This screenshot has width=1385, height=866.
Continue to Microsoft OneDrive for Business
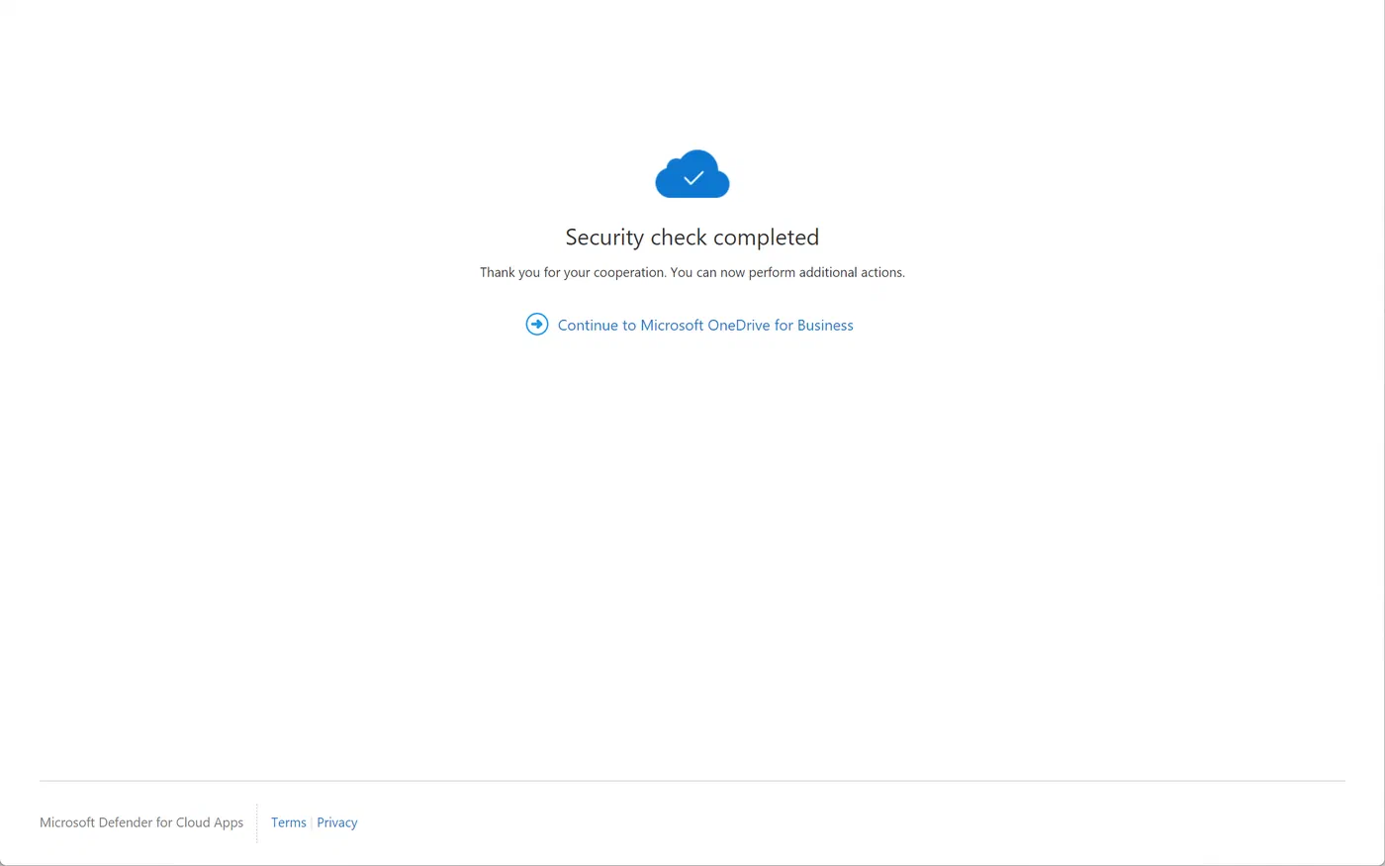coord(705,326)
